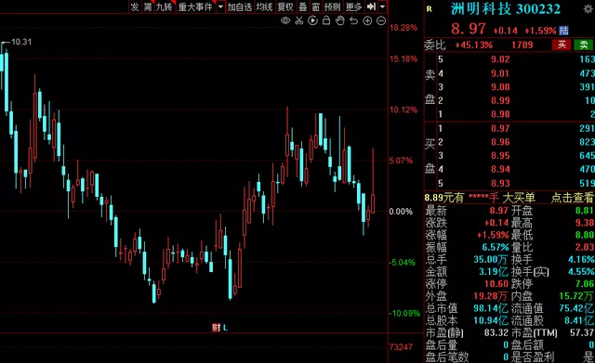Click stock title 洲明科技 300232
The image size is (595, 363).
506,9
